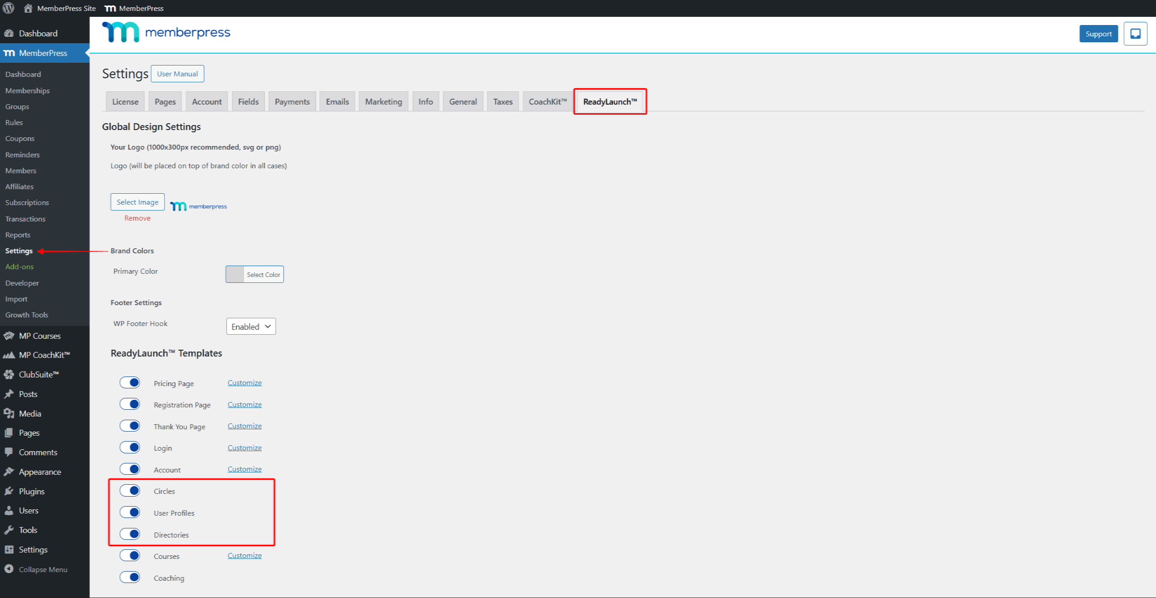Click the Posts pin icon
Image resolution: width=1156 pixels, height=598 pixels.
point(9,394)
